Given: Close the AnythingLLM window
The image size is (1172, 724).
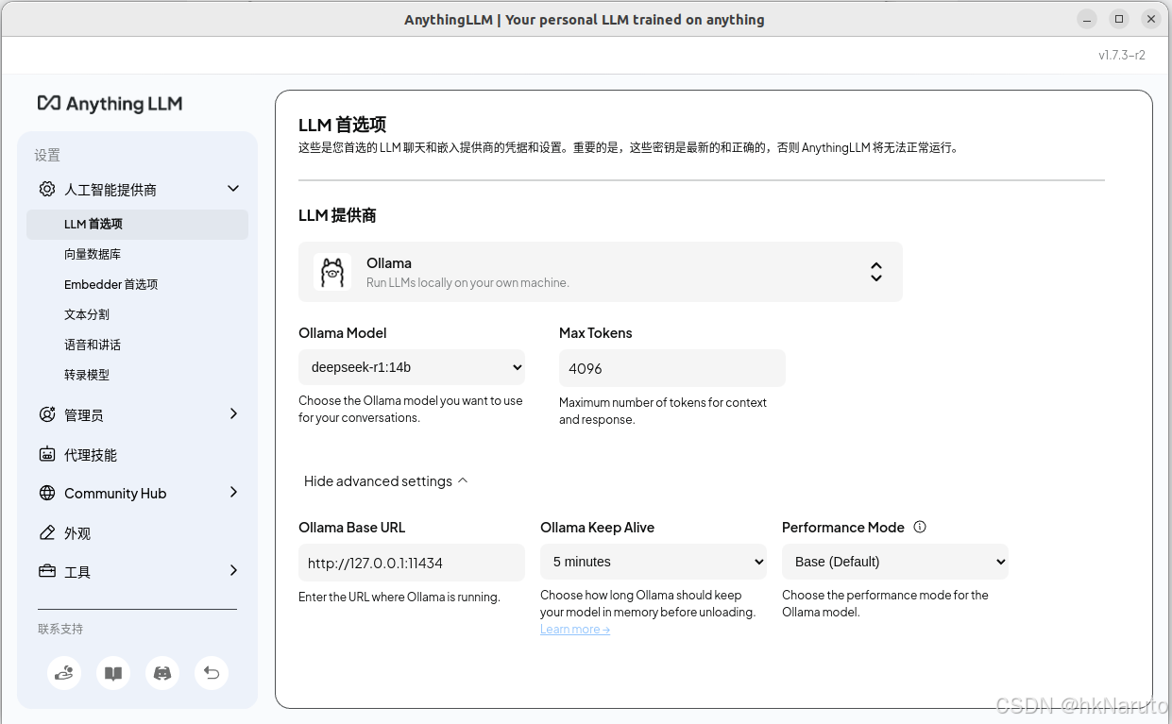Looking at the screenshot, I should pyautogui.click(x=1150, y=19).
